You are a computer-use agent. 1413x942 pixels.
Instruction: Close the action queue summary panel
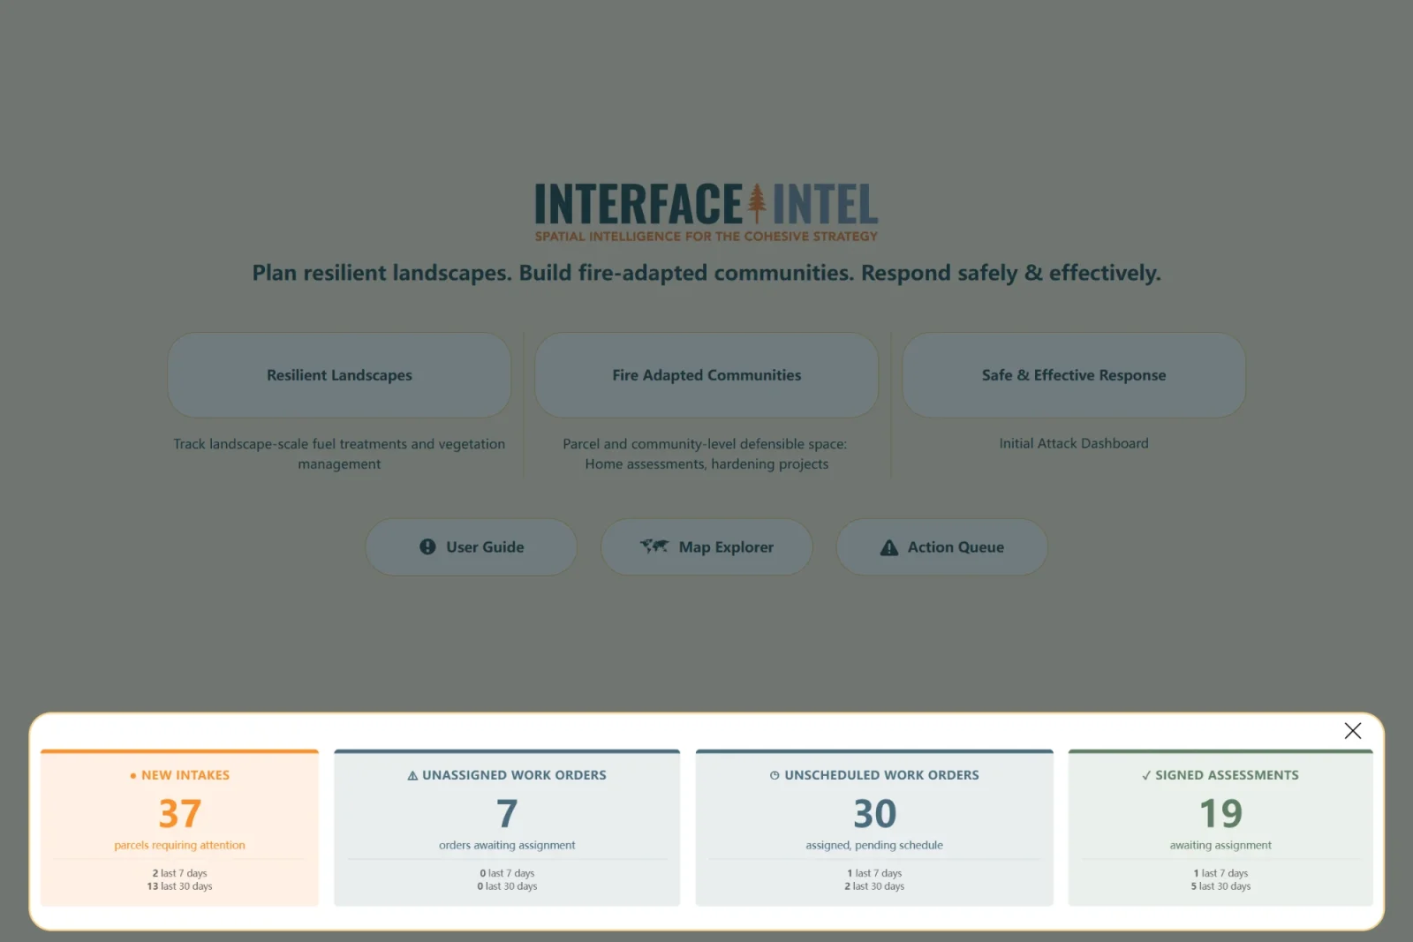[1352, 730]
